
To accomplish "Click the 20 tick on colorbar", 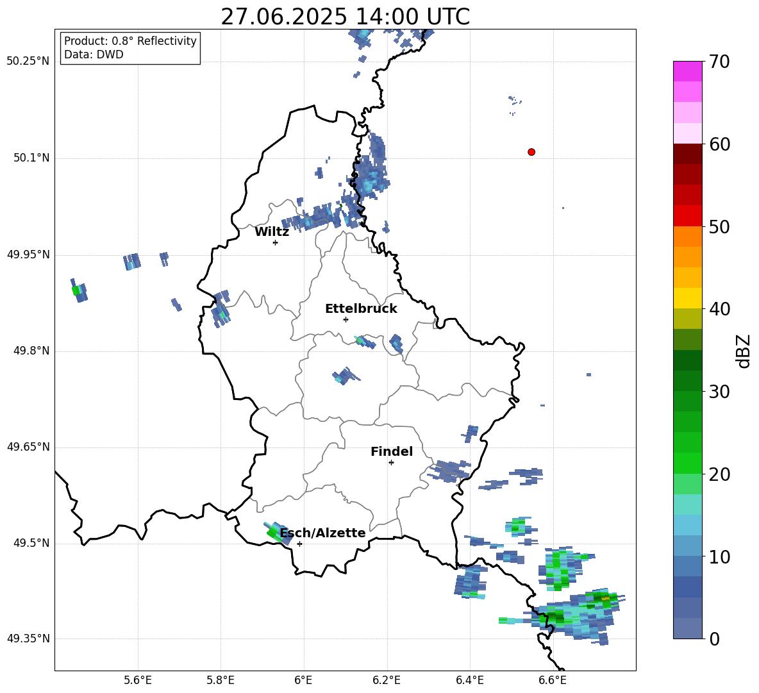I will pos(719,474).
